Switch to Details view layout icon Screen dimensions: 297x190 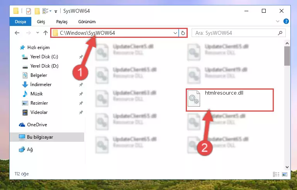pos(276,174)
